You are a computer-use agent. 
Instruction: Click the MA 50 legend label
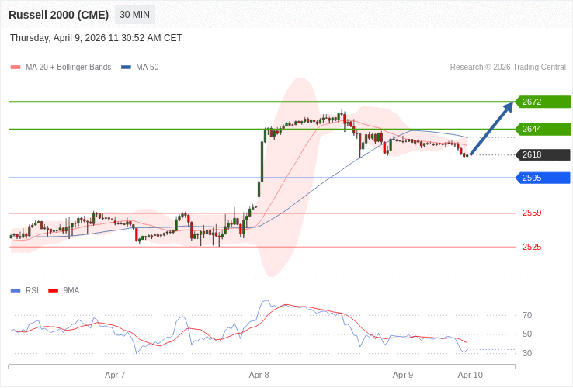click(x=147, y=68)
